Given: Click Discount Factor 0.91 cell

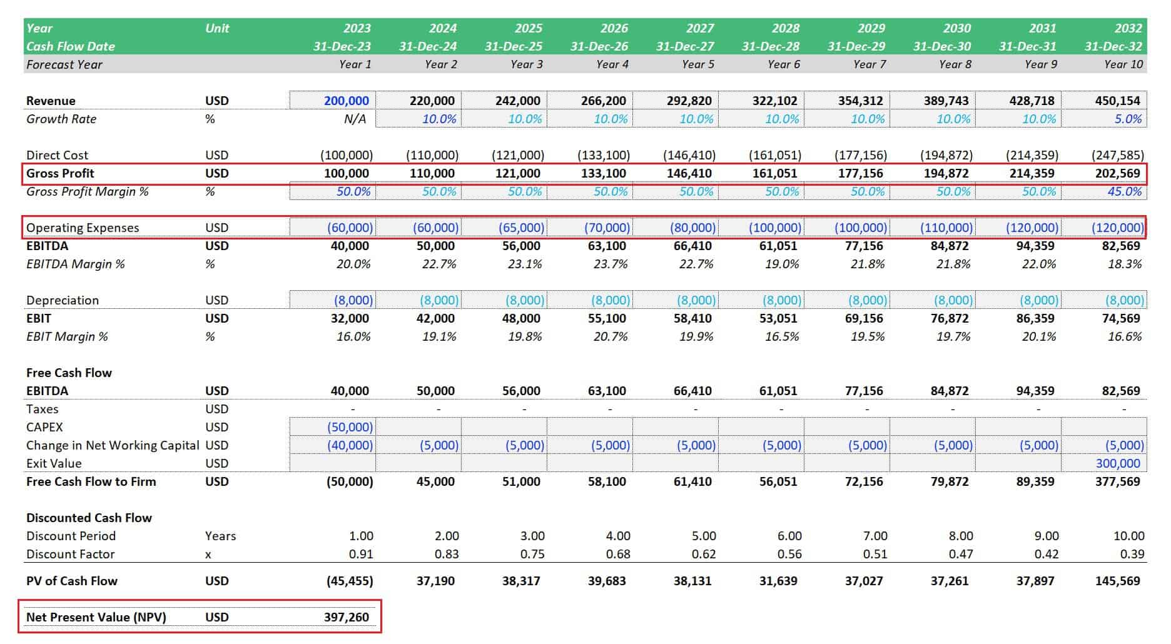Looking at the screenshot, I should tap(361, 554).
